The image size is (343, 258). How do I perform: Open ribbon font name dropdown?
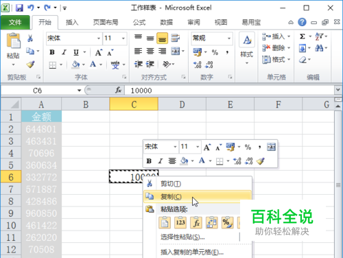click(x=99, y=38)
